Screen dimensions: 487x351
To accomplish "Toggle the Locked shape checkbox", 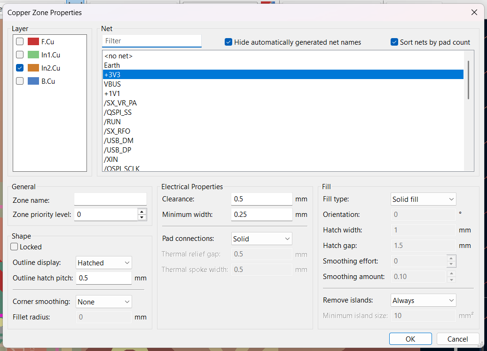I will [15, 247].
